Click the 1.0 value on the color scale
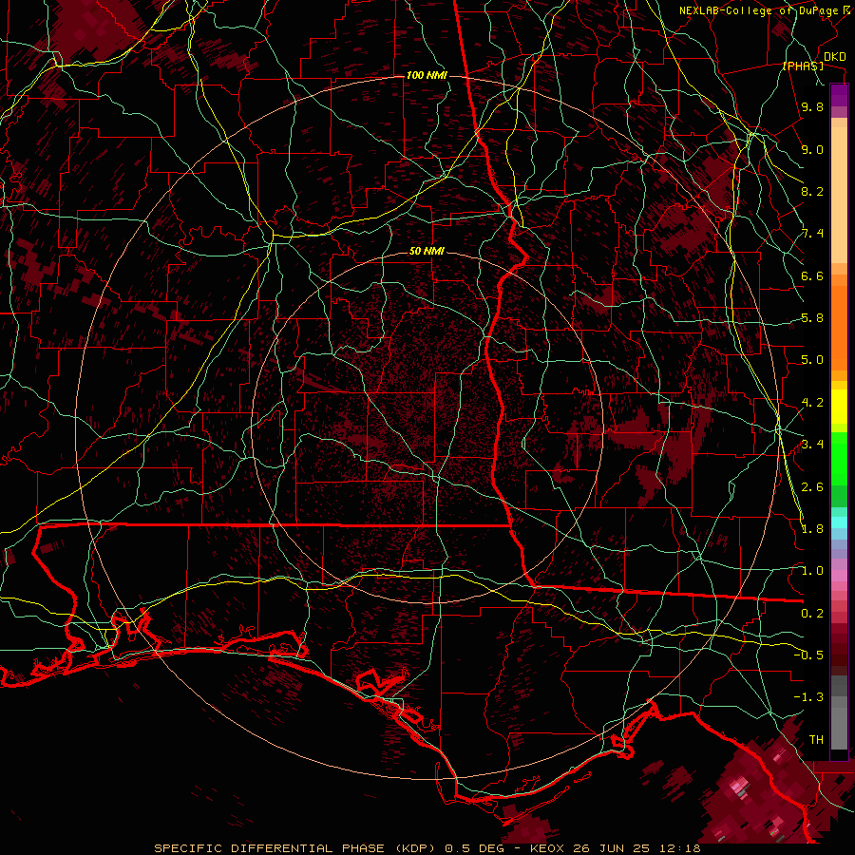 coord(812,571)
